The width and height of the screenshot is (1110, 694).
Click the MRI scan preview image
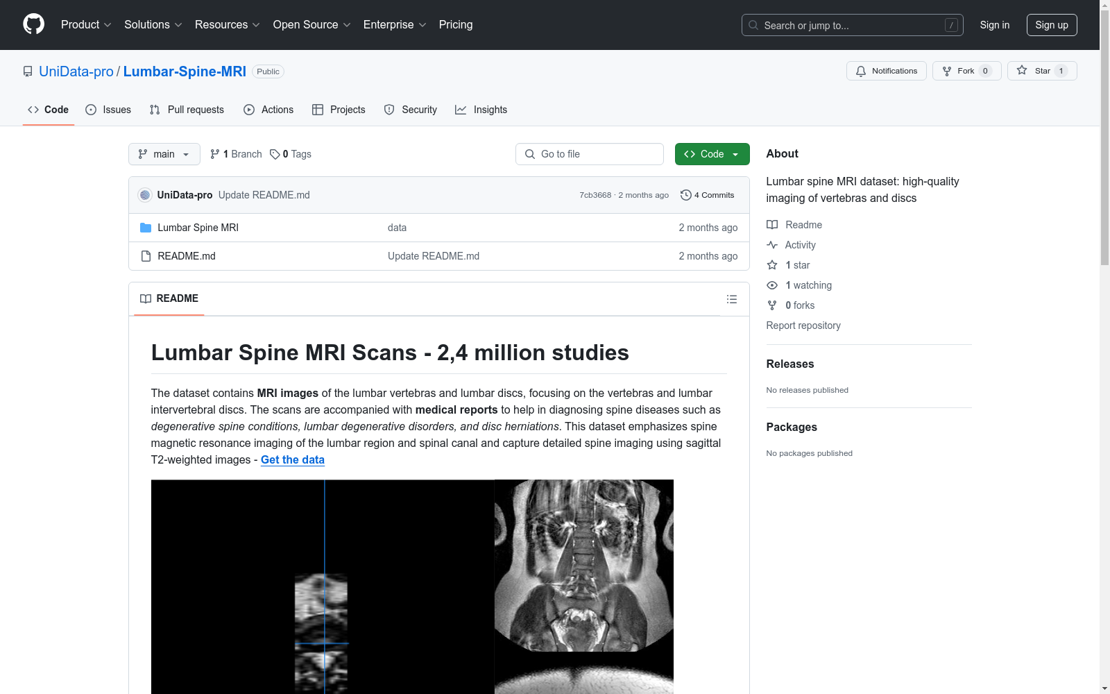click(412, 586)
